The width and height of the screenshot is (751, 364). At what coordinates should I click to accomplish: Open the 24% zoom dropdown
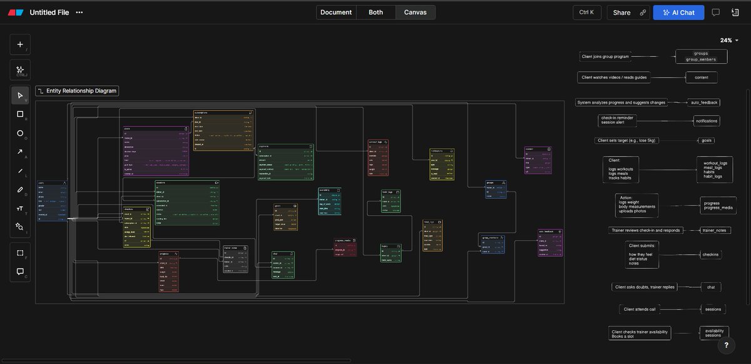pyautogui.click(x=729, y=40)
